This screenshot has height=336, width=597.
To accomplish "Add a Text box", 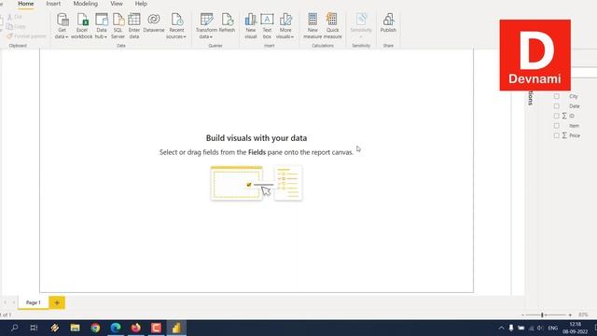I will click(267, 25).
